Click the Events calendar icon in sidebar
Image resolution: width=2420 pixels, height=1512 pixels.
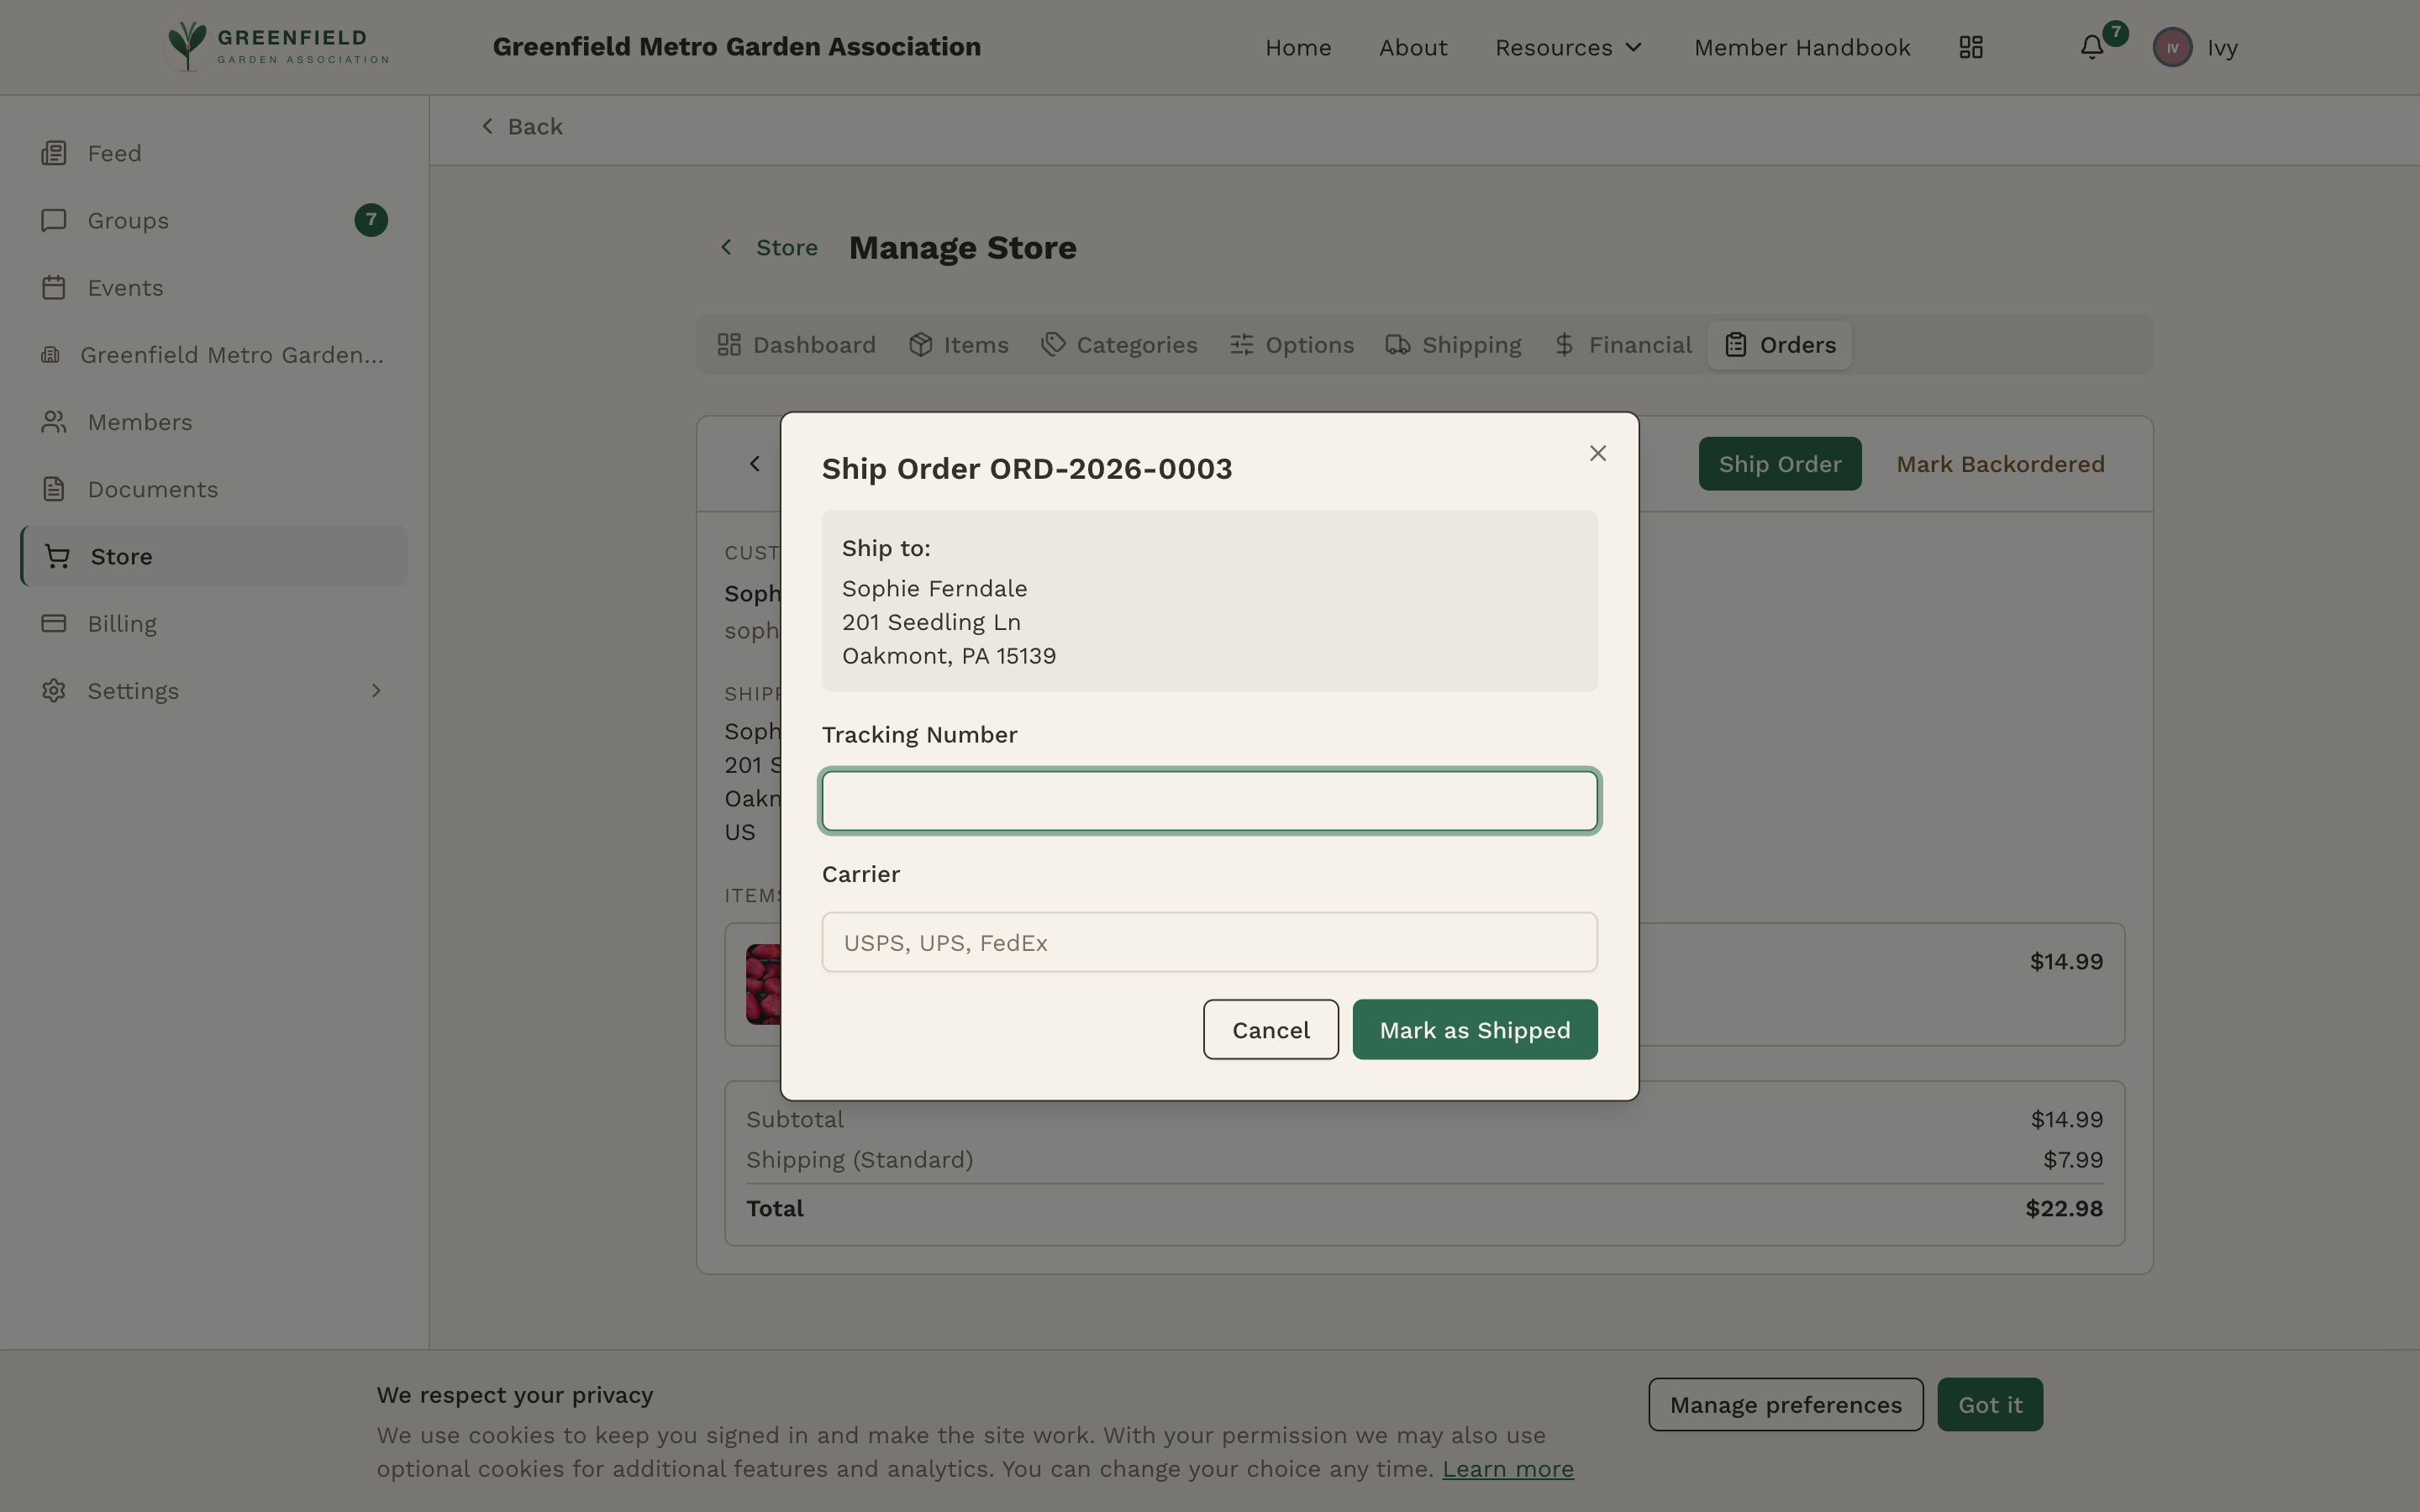point(54,287)
